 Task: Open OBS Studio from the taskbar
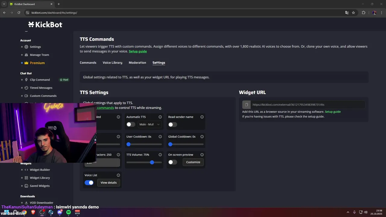42,212
